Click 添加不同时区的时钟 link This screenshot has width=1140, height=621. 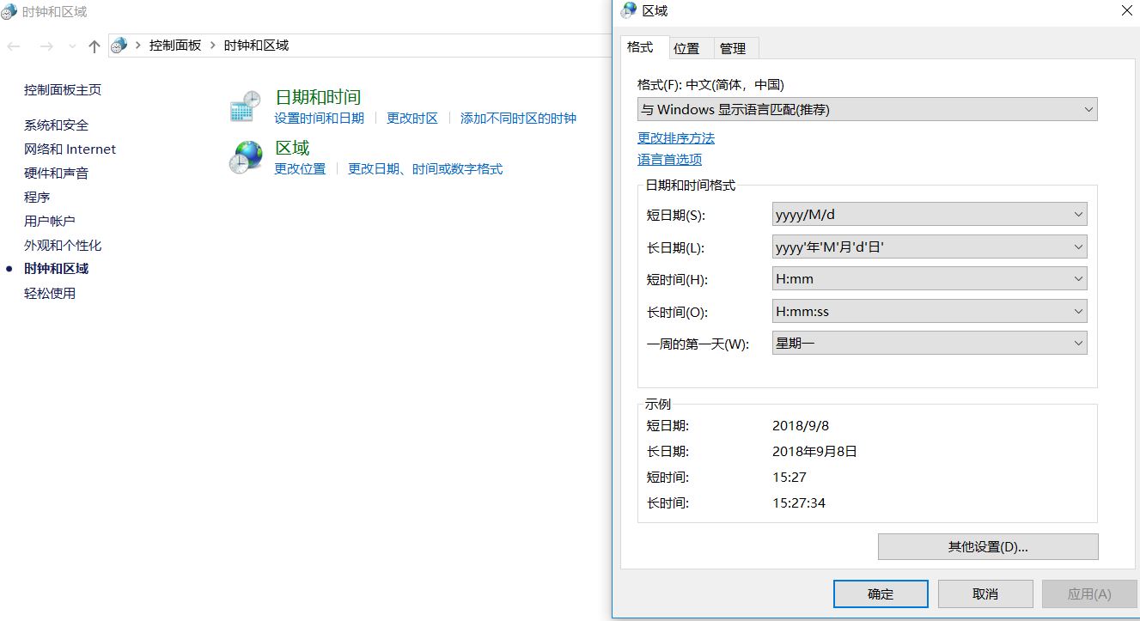click(x=518, y=119)
